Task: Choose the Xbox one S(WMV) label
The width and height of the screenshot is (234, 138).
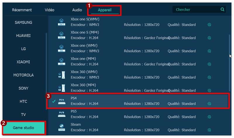Action: (x=85, y=19)
